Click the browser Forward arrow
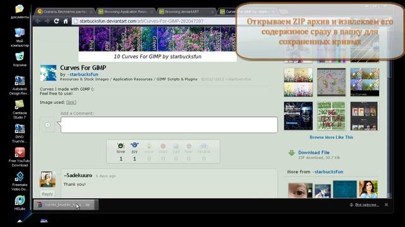Image resolution: width=405 pixels, height=227 pixels. [47, 21]
